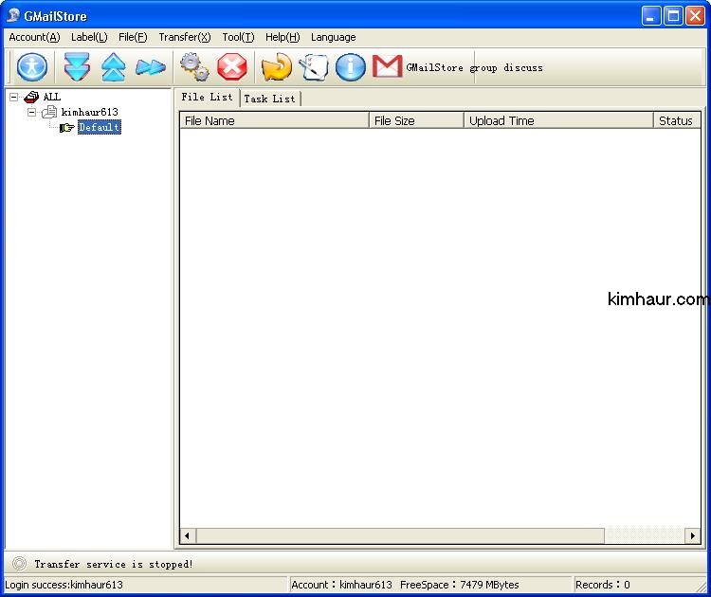Select the Default label in tree

click(99, 127)
